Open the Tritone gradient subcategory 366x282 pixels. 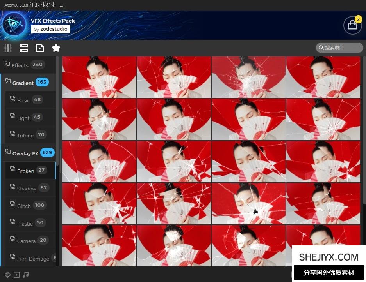[x=25, y=135]
